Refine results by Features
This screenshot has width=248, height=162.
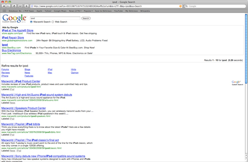click(29, 76)
